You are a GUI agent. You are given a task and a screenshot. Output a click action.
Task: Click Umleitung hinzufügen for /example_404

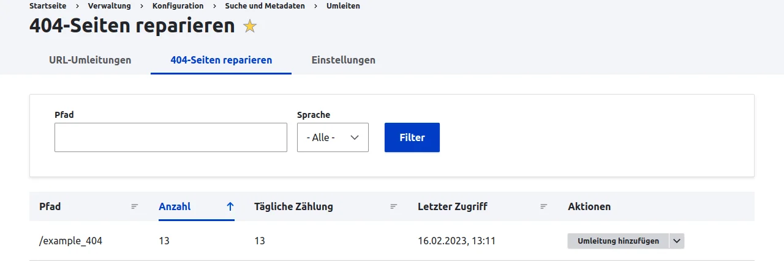click(619, 241)
